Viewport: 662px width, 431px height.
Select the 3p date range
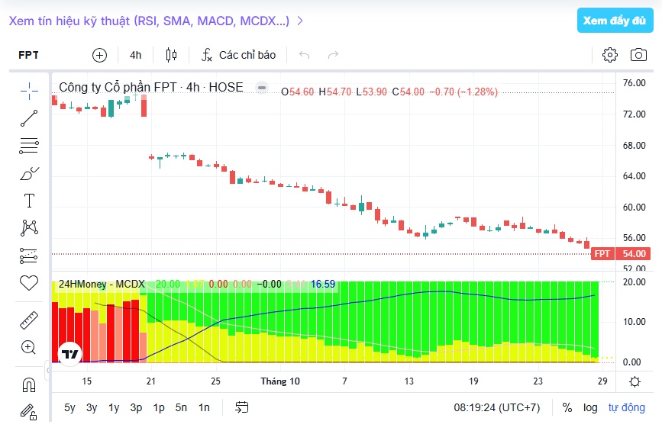(x=136, y=408)
